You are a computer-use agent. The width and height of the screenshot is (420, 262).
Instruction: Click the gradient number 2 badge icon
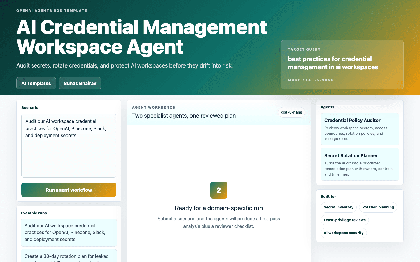pyautogui.click(x=219, y=190)
